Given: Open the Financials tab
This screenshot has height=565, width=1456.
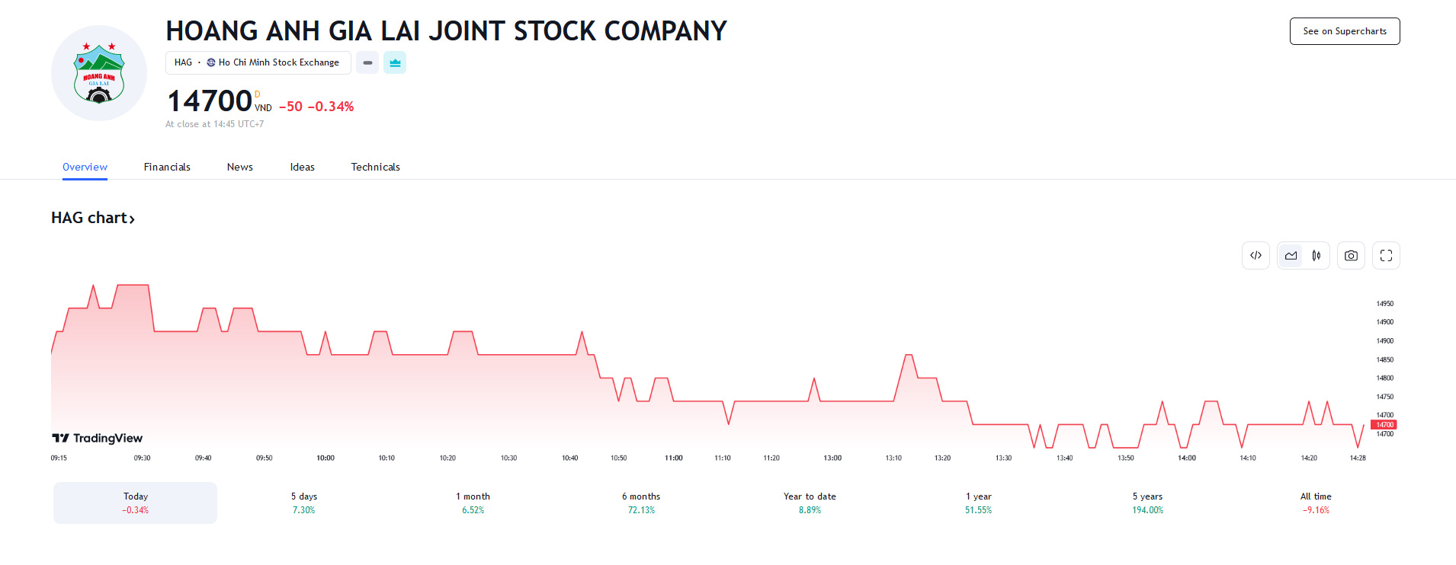Looking at the screenshot, I should point(167,167).
